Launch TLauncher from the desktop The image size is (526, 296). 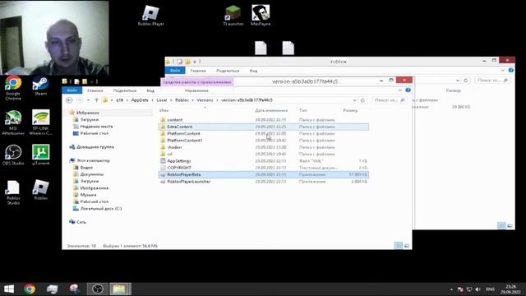[x=233, y=16]
